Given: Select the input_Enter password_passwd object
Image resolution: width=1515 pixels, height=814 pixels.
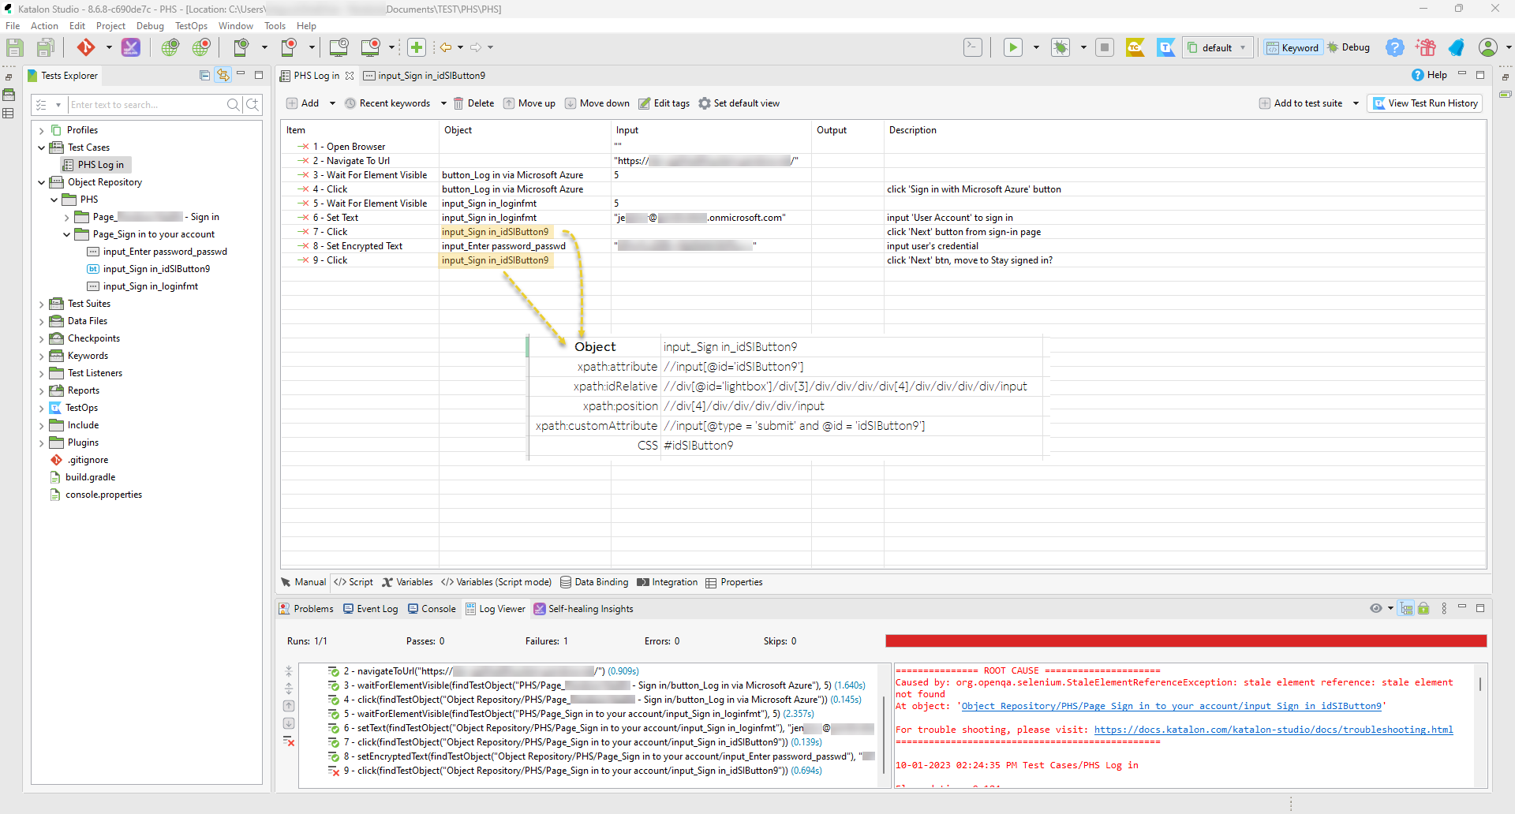Looking at the screenshot, I should (165, 252).
